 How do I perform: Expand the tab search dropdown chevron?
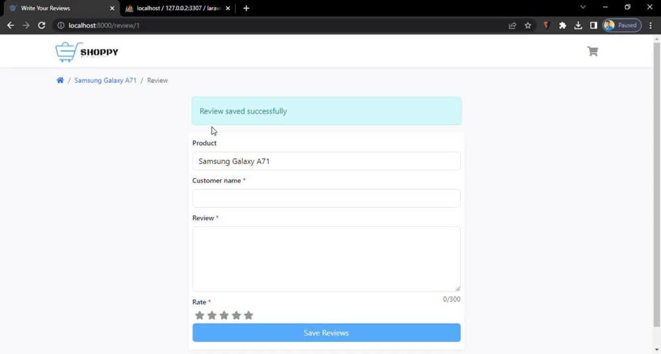(x=583, y=7)
